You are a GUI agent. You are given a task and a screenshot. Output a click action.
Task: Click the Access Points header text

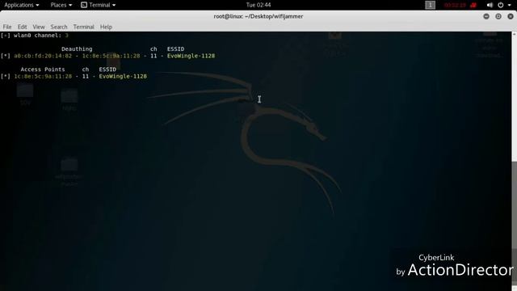(43, 70)
